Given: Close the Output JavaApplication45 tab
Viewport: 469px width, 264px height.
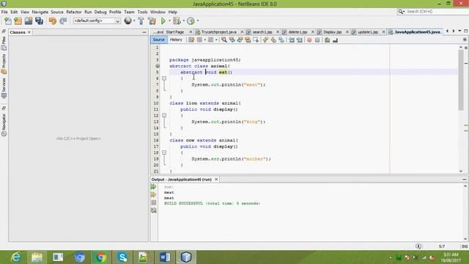Looking at the screenshot, I should pyautogui.click(x=216, y=179).
